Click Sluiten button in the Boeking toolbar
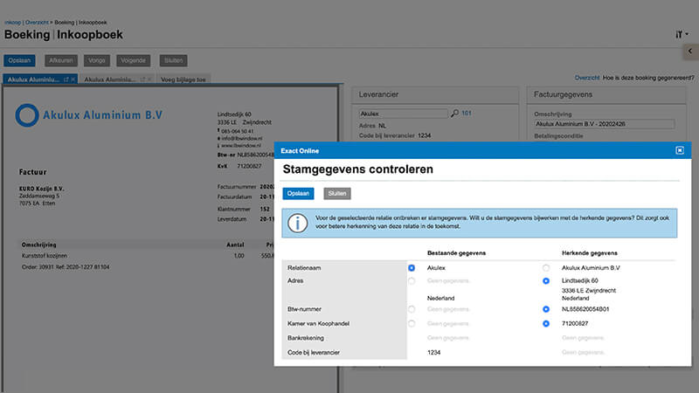The height and width of the screenshot is (393, 699). point(173,60)
